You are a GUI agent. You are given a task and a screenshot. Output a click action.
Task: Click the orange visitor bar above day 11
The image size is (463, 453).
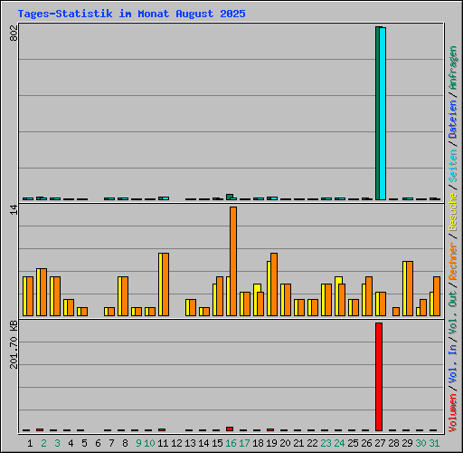165,284
